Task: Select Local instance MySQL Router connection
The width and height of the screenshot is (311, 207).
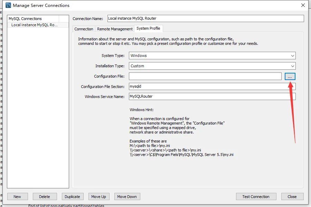Action: click(x=38, y=25)
